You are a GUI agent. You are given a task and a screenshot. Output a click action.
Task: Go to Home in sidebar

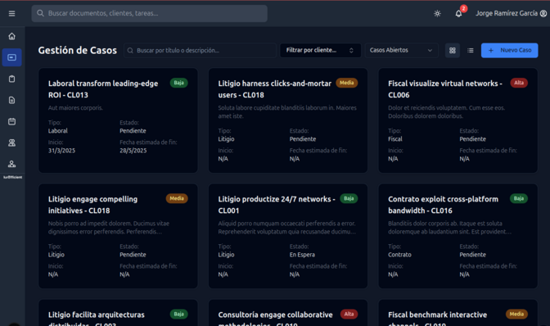point(12,36)
